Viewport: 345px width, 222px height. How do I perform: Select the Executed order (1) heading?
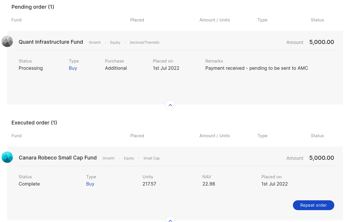click(x=34, y=122)
